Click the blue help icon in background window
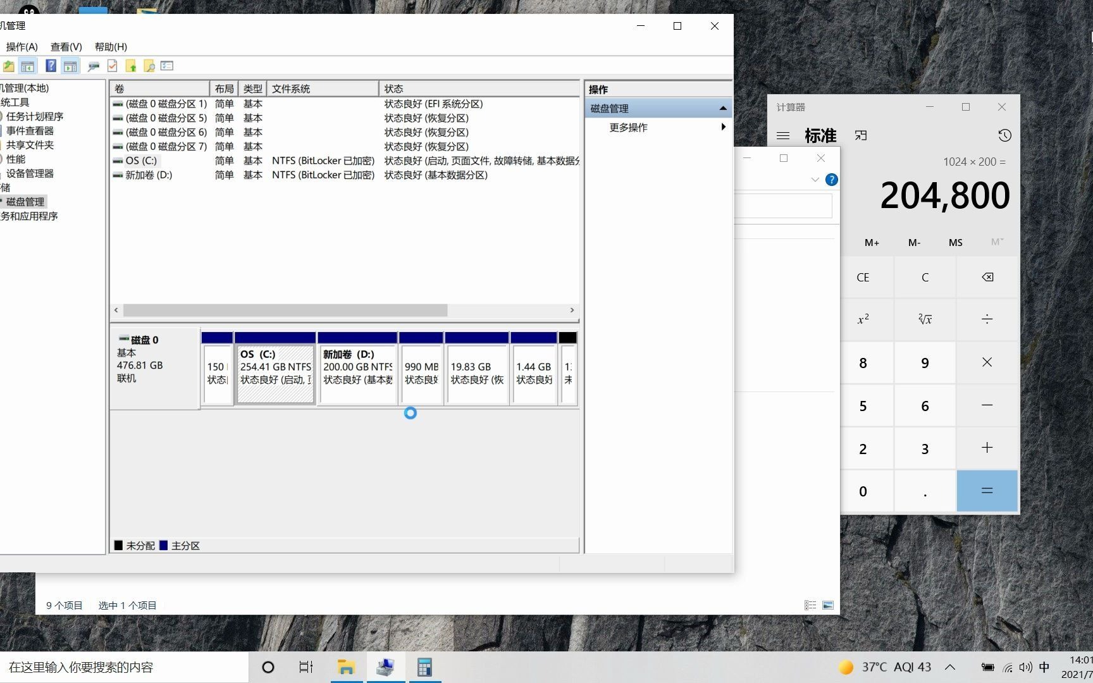The width and height of the screenshot is (1093, 683). tap(832, 180)
